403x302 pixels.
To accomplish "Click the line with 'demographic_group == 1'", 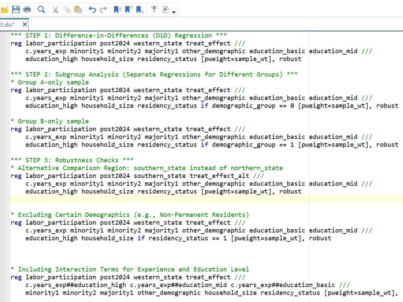I will tap(212, 145).
